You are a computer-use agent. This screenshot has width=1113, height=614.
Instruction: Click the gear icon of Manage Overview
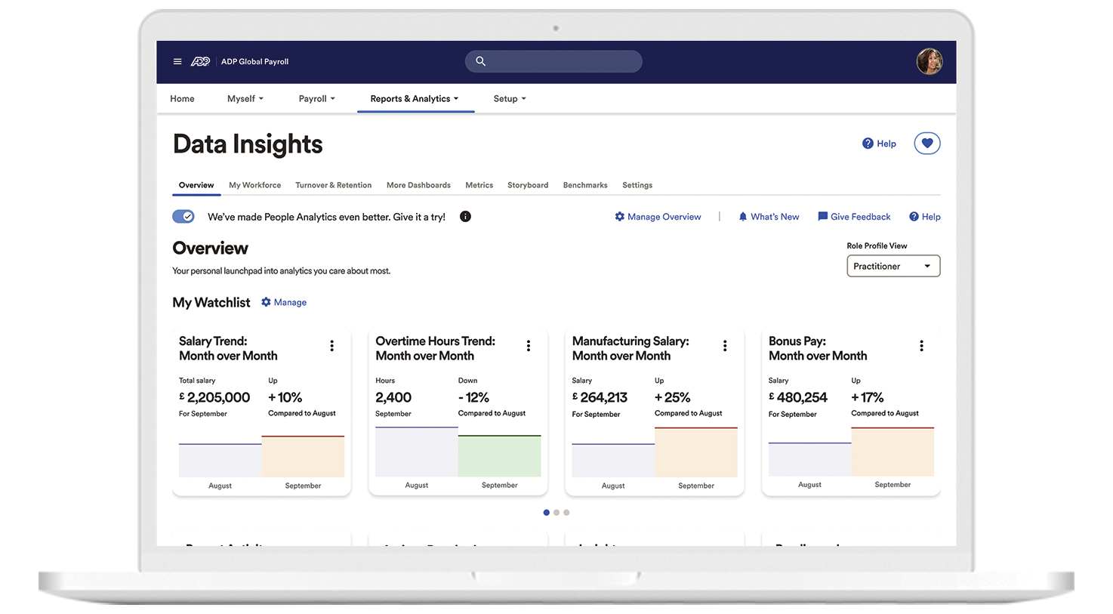[x=619, y=217]
